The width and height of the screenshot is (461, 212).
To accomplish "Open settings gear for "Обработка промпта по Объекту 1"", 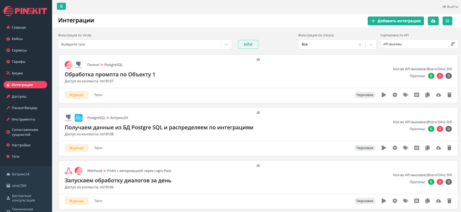I will click(395, 95).
